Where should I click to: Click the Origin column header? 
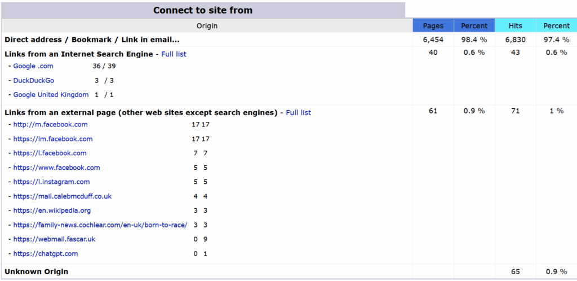pyautogui.click(x=207, y=26)
